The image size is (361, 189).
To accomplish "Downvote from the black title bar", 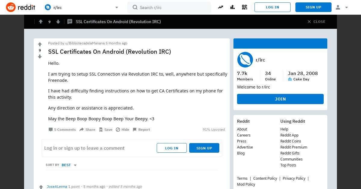I will coord(58,22).
